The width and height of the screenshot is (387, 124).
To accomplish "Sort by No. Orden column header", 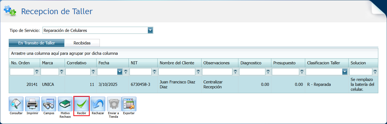I will pos(25,63).
